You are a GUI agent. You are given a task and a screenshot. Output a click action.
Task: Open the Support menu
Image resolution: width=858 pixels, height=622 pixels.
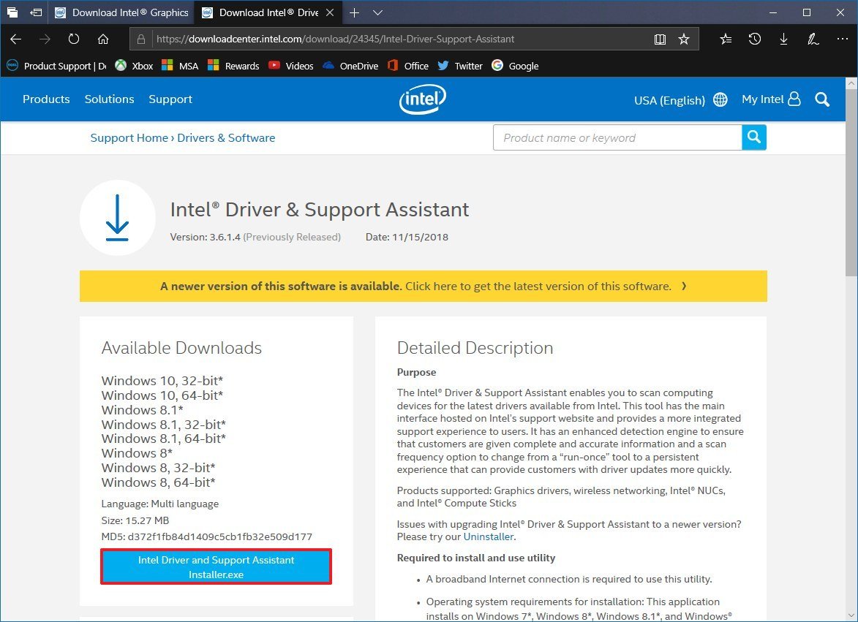pyautogui.click(x=170, y=99)
